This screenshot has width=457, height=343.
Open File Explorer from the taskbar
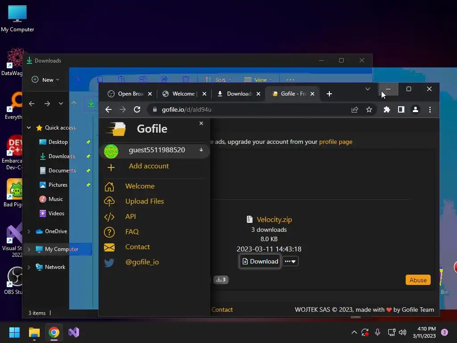[34, 332]
